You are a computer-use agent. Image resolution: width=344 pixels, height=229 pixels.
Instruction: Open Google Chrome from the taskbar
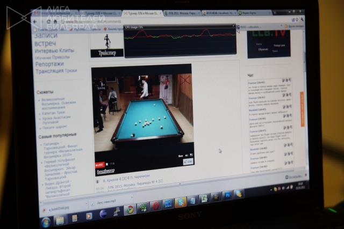[129, 210]
